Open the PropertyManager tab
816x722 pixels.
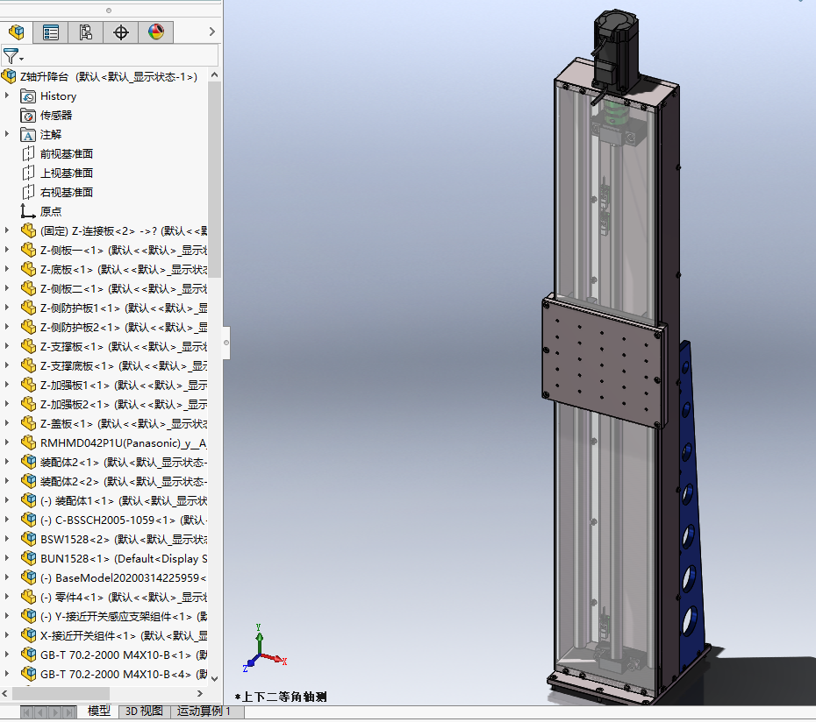(x=51, y=32)
